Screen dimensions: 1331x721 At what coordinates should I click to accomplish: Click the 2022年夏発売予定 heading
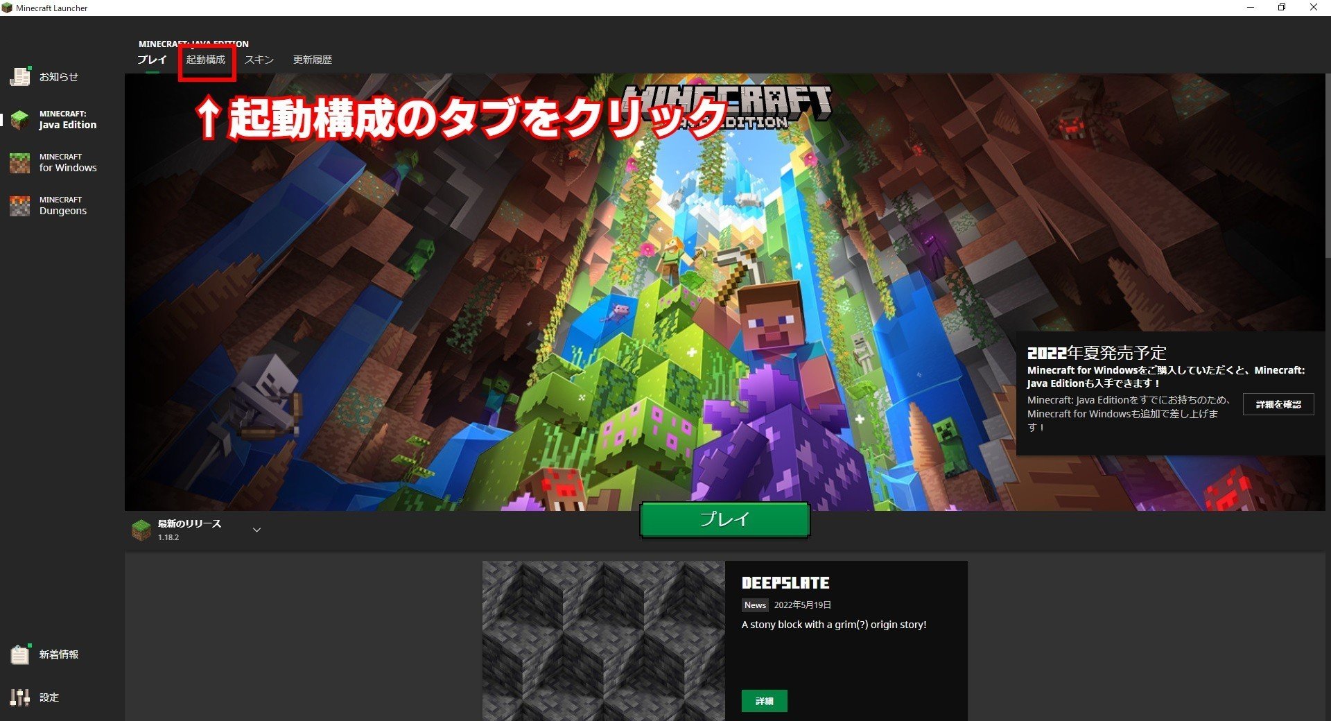pyautogui.click(x=1097, y=353)
